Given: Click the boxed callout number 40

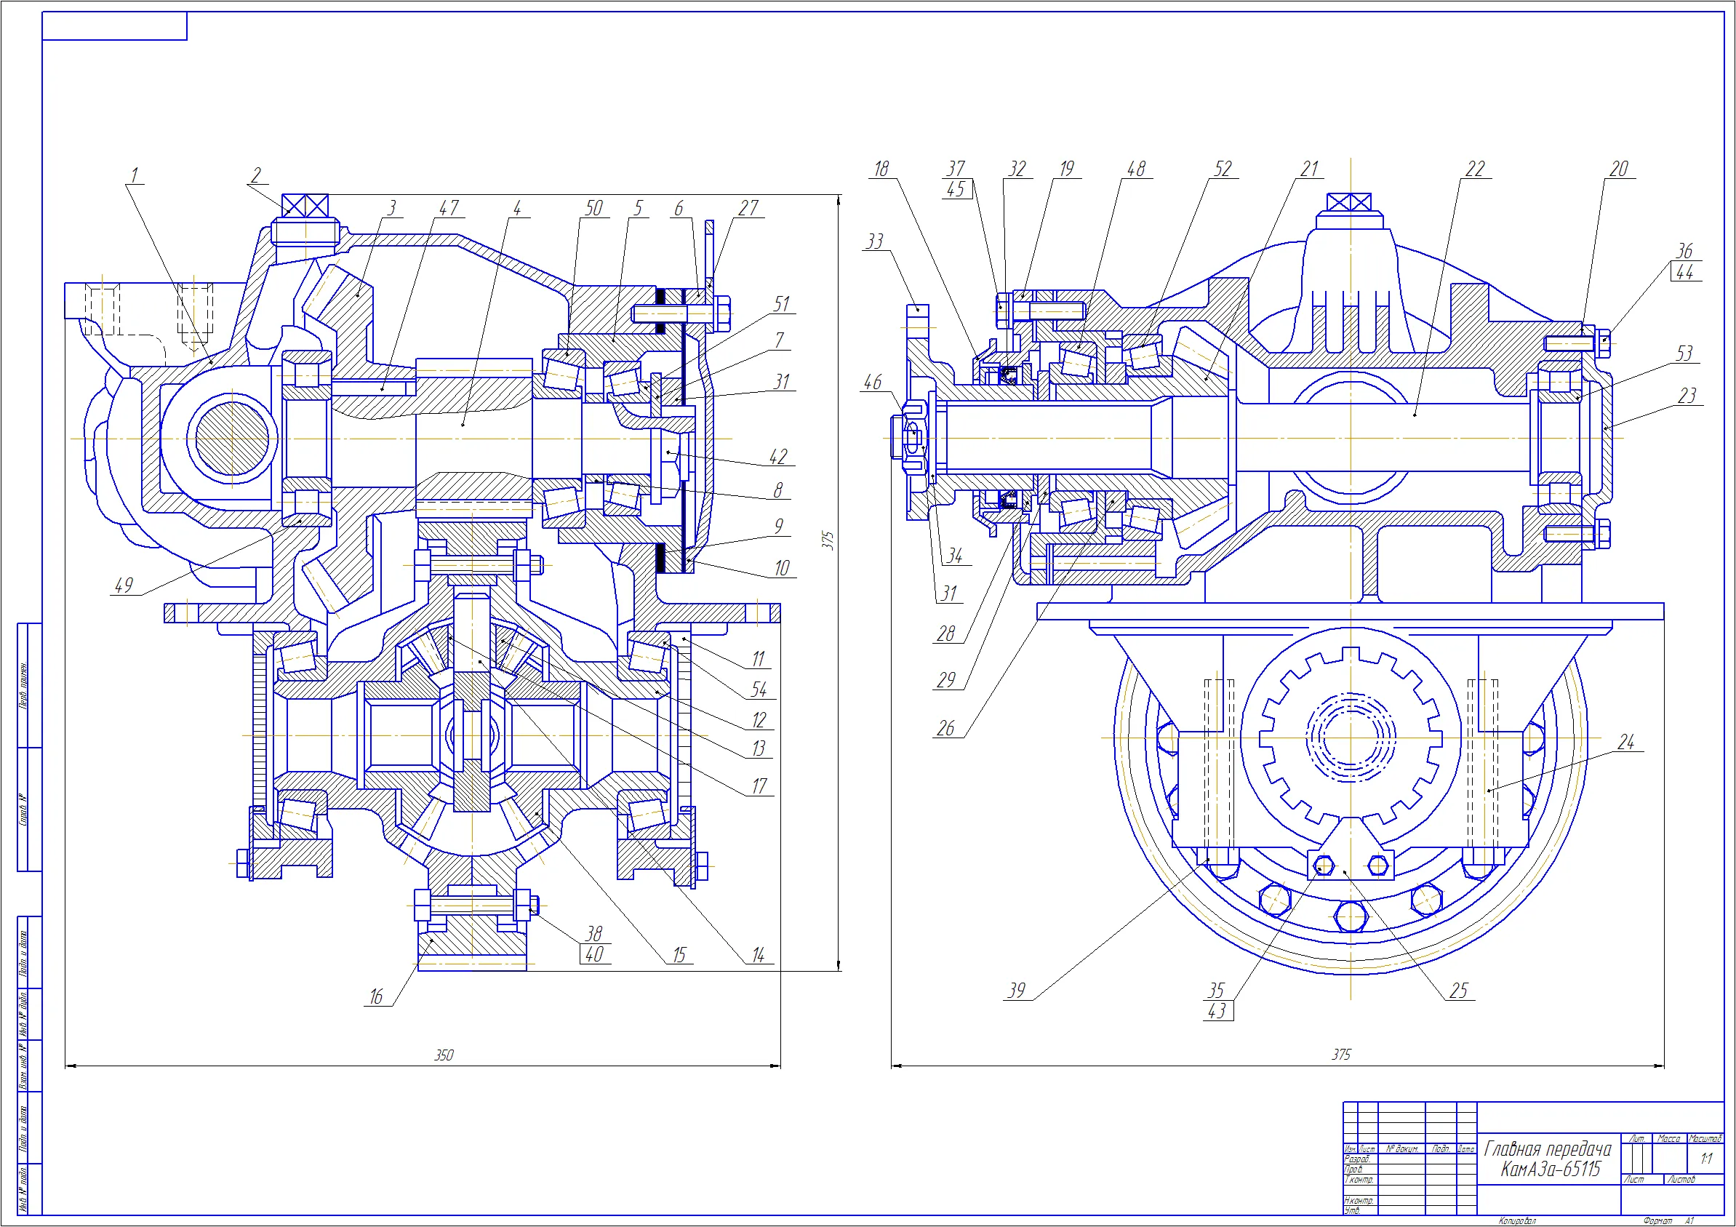Looking at the screenshot, I should tap(594, 955).
